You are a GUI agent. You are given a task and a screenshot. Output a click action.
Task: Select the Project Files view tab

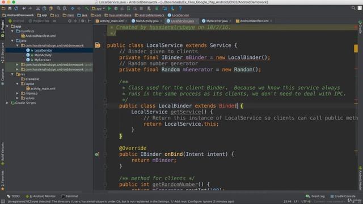coord(39,21)
